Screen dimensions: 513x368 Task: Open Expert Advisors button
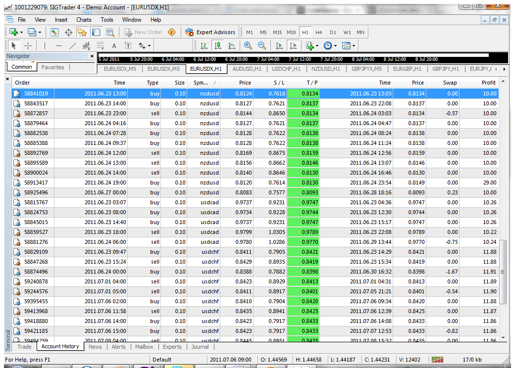tap(210, 32)
